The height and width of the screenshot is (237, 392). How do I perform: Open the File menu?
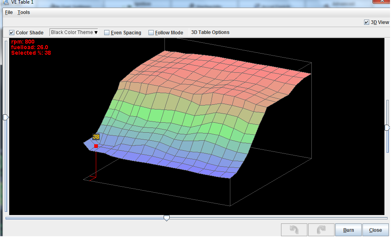point(9,12)
